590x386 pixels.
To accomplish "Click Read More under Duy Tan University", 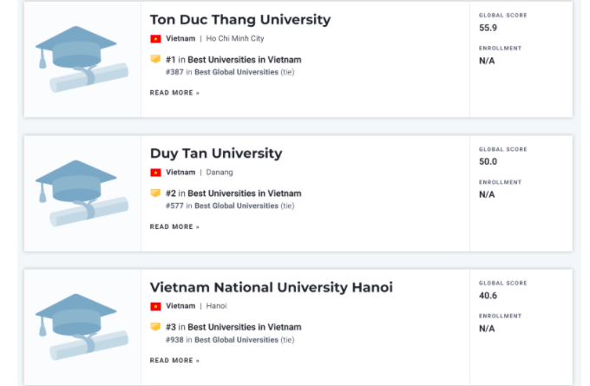I will [174, 226].
